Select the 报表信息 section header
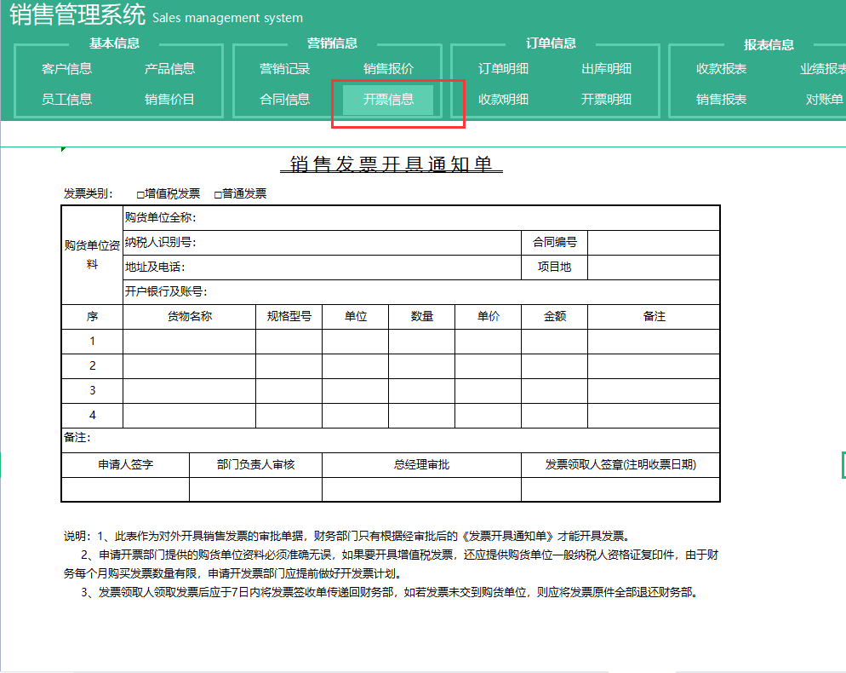This screenshot has width=846, height=673. click(768, 43)
